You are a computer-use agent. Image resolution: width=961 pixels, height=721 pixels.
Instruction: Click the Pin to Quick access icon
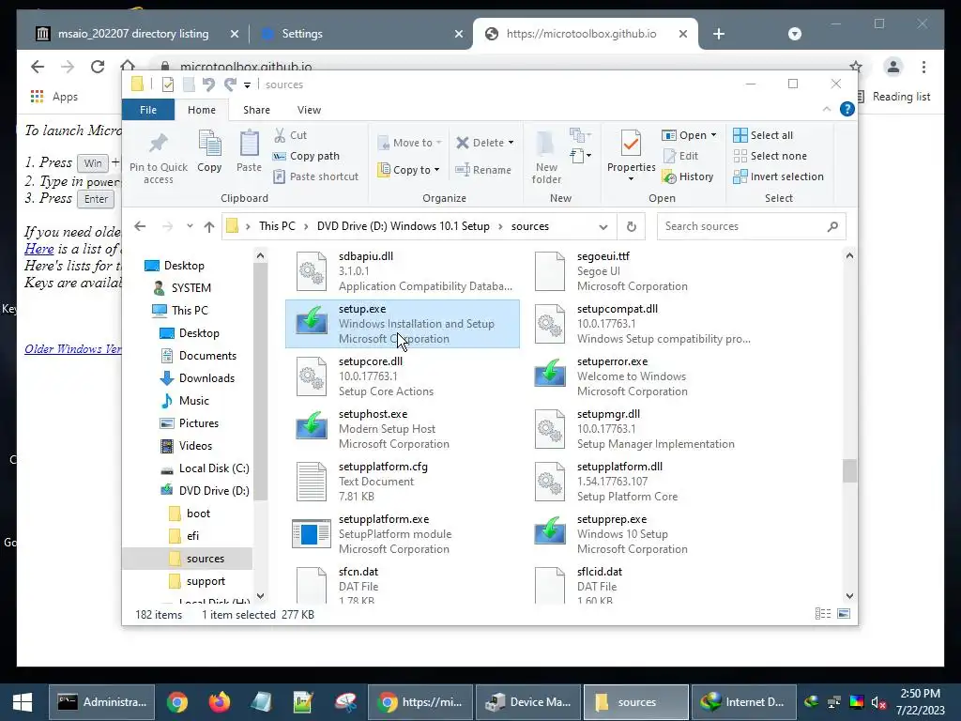coord(158,144)
